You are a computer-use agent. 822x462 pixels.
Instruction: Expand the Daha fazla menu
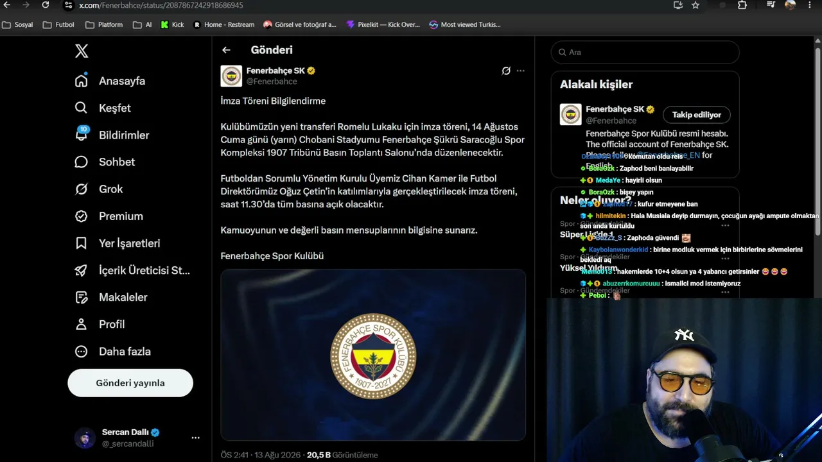click(x=112, y=351)
